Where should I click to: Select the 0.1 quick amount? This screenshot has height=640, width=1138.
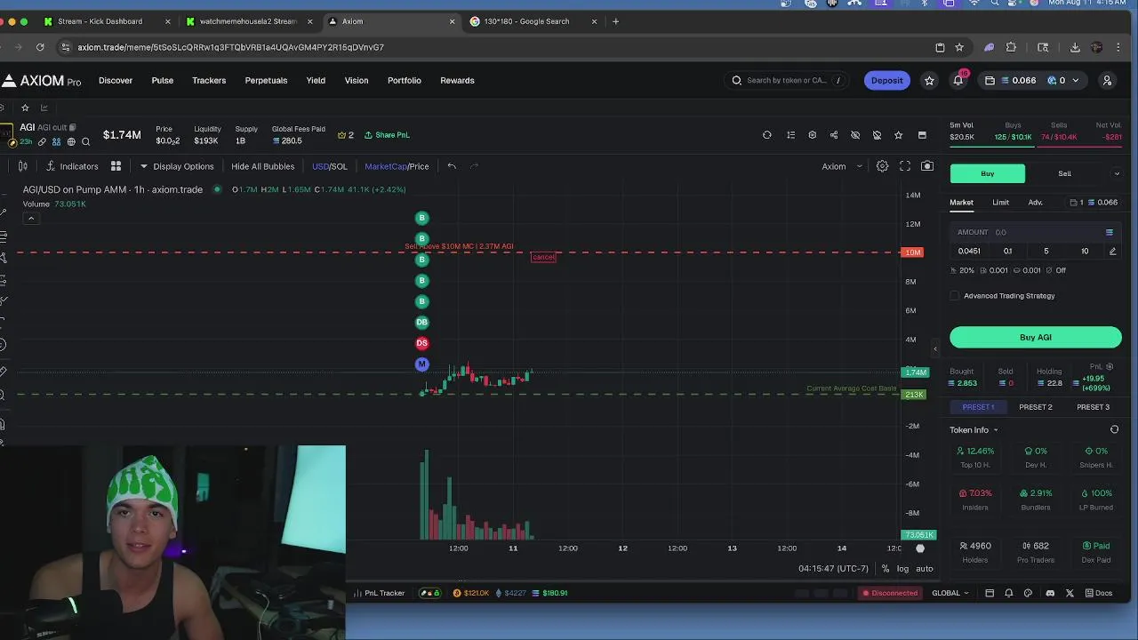[x=1007, y=251]
